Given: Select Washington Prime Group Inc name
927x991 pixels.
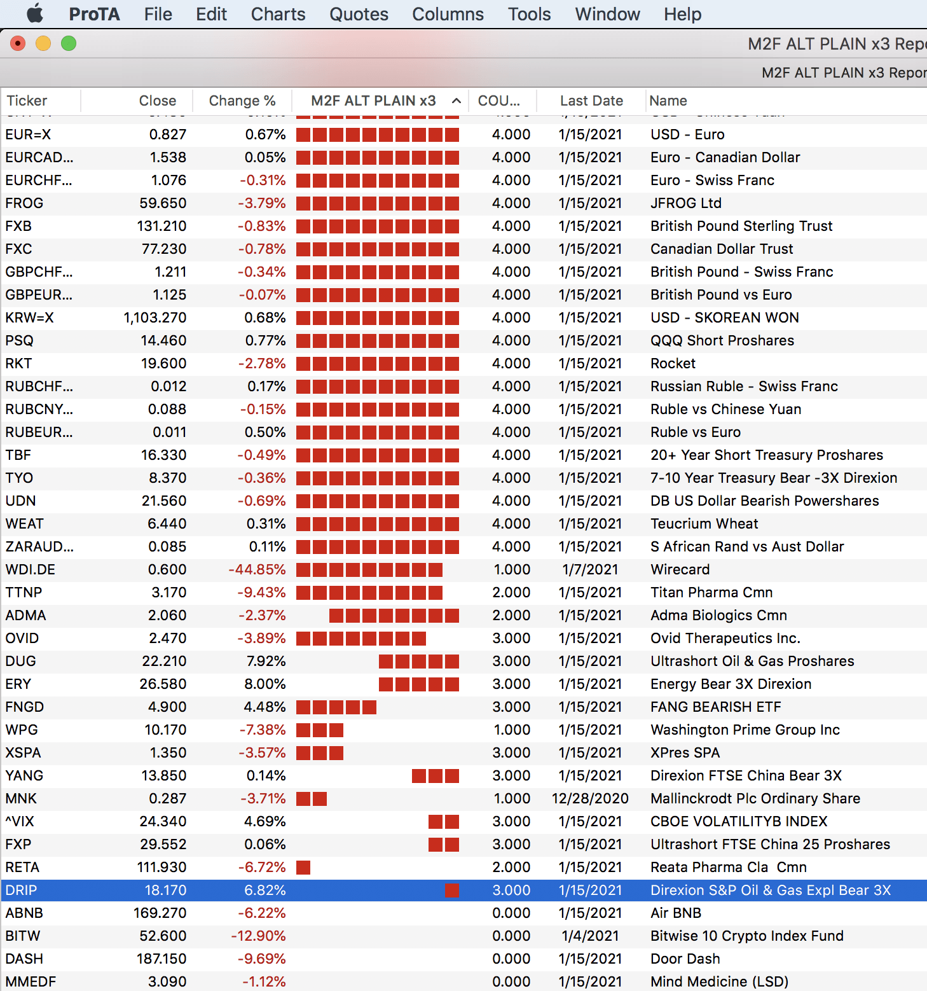Looking at the screenshot, I should pos(745,730).
